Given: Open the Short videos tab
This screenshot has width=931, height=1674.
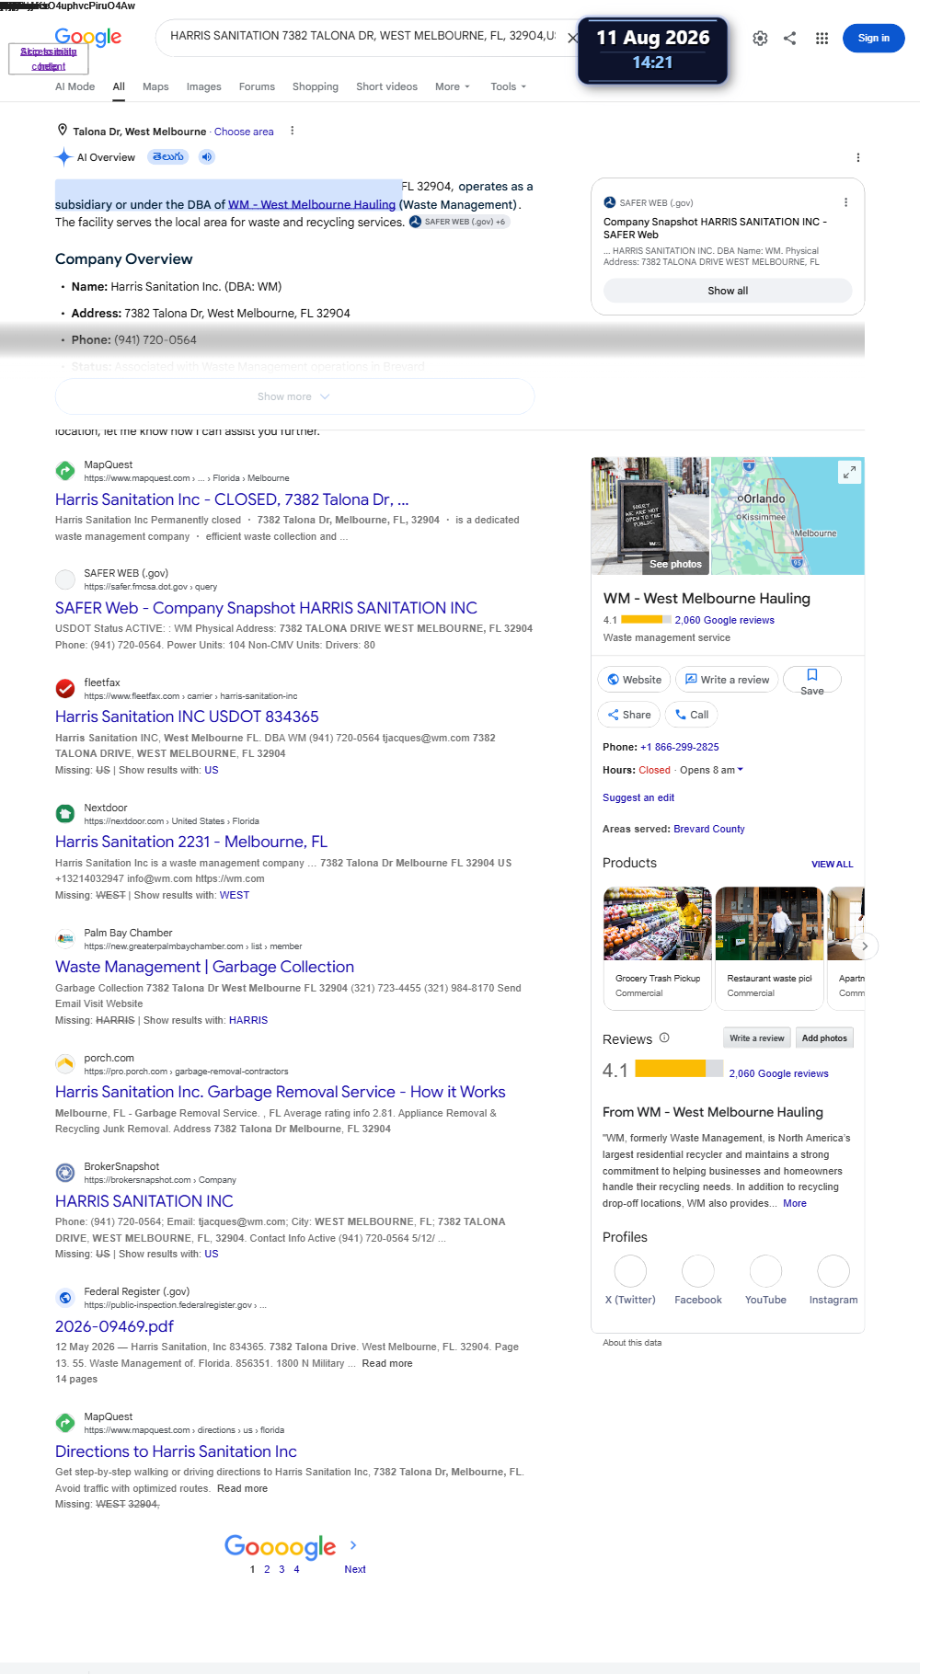Looking at the screenshot, I should point(386,86).
